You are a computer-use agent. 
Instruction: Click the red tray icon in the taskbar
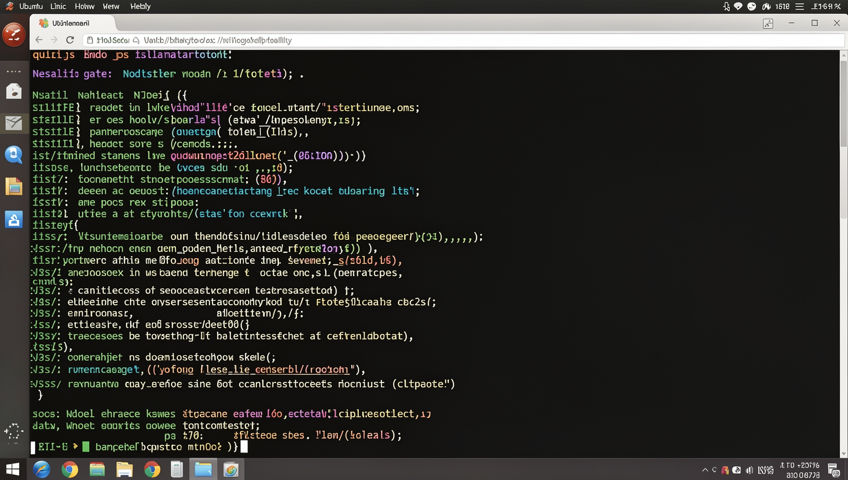pyautogui.click(x=725, y=470)
